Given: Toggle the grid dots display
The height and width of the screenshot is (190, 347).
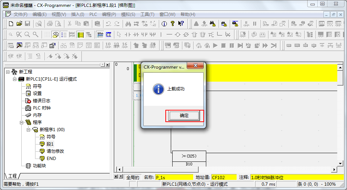Looking at the screenshot, I should click(x=47, y=35).
